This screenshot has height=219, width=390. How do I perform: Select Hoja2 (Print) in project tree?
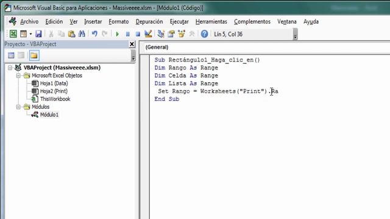point(54,91)
